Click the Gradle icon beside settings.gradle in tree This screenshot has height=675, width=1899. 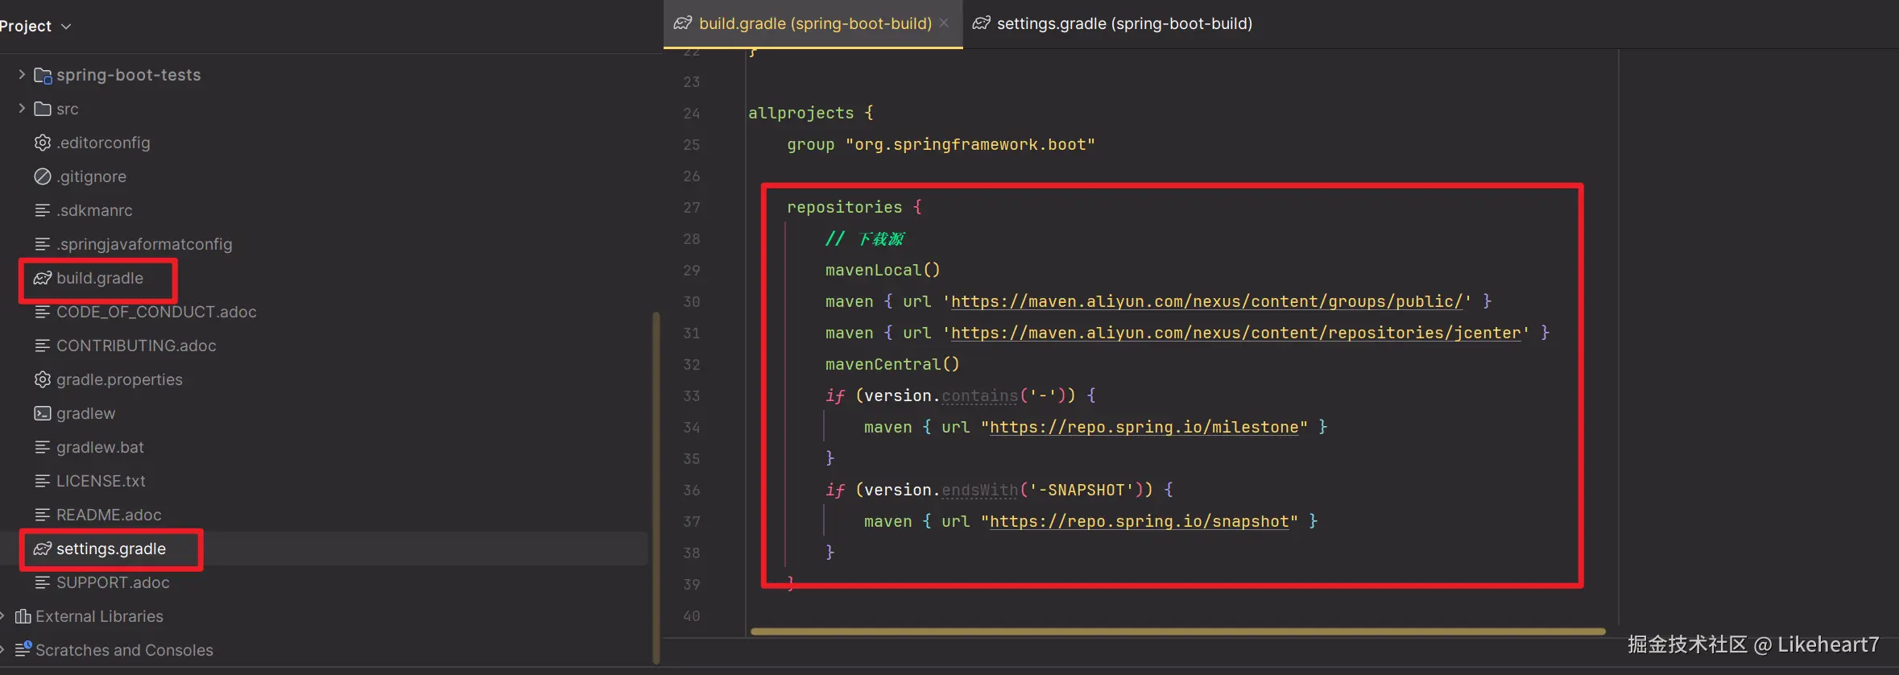pos(43,549)
